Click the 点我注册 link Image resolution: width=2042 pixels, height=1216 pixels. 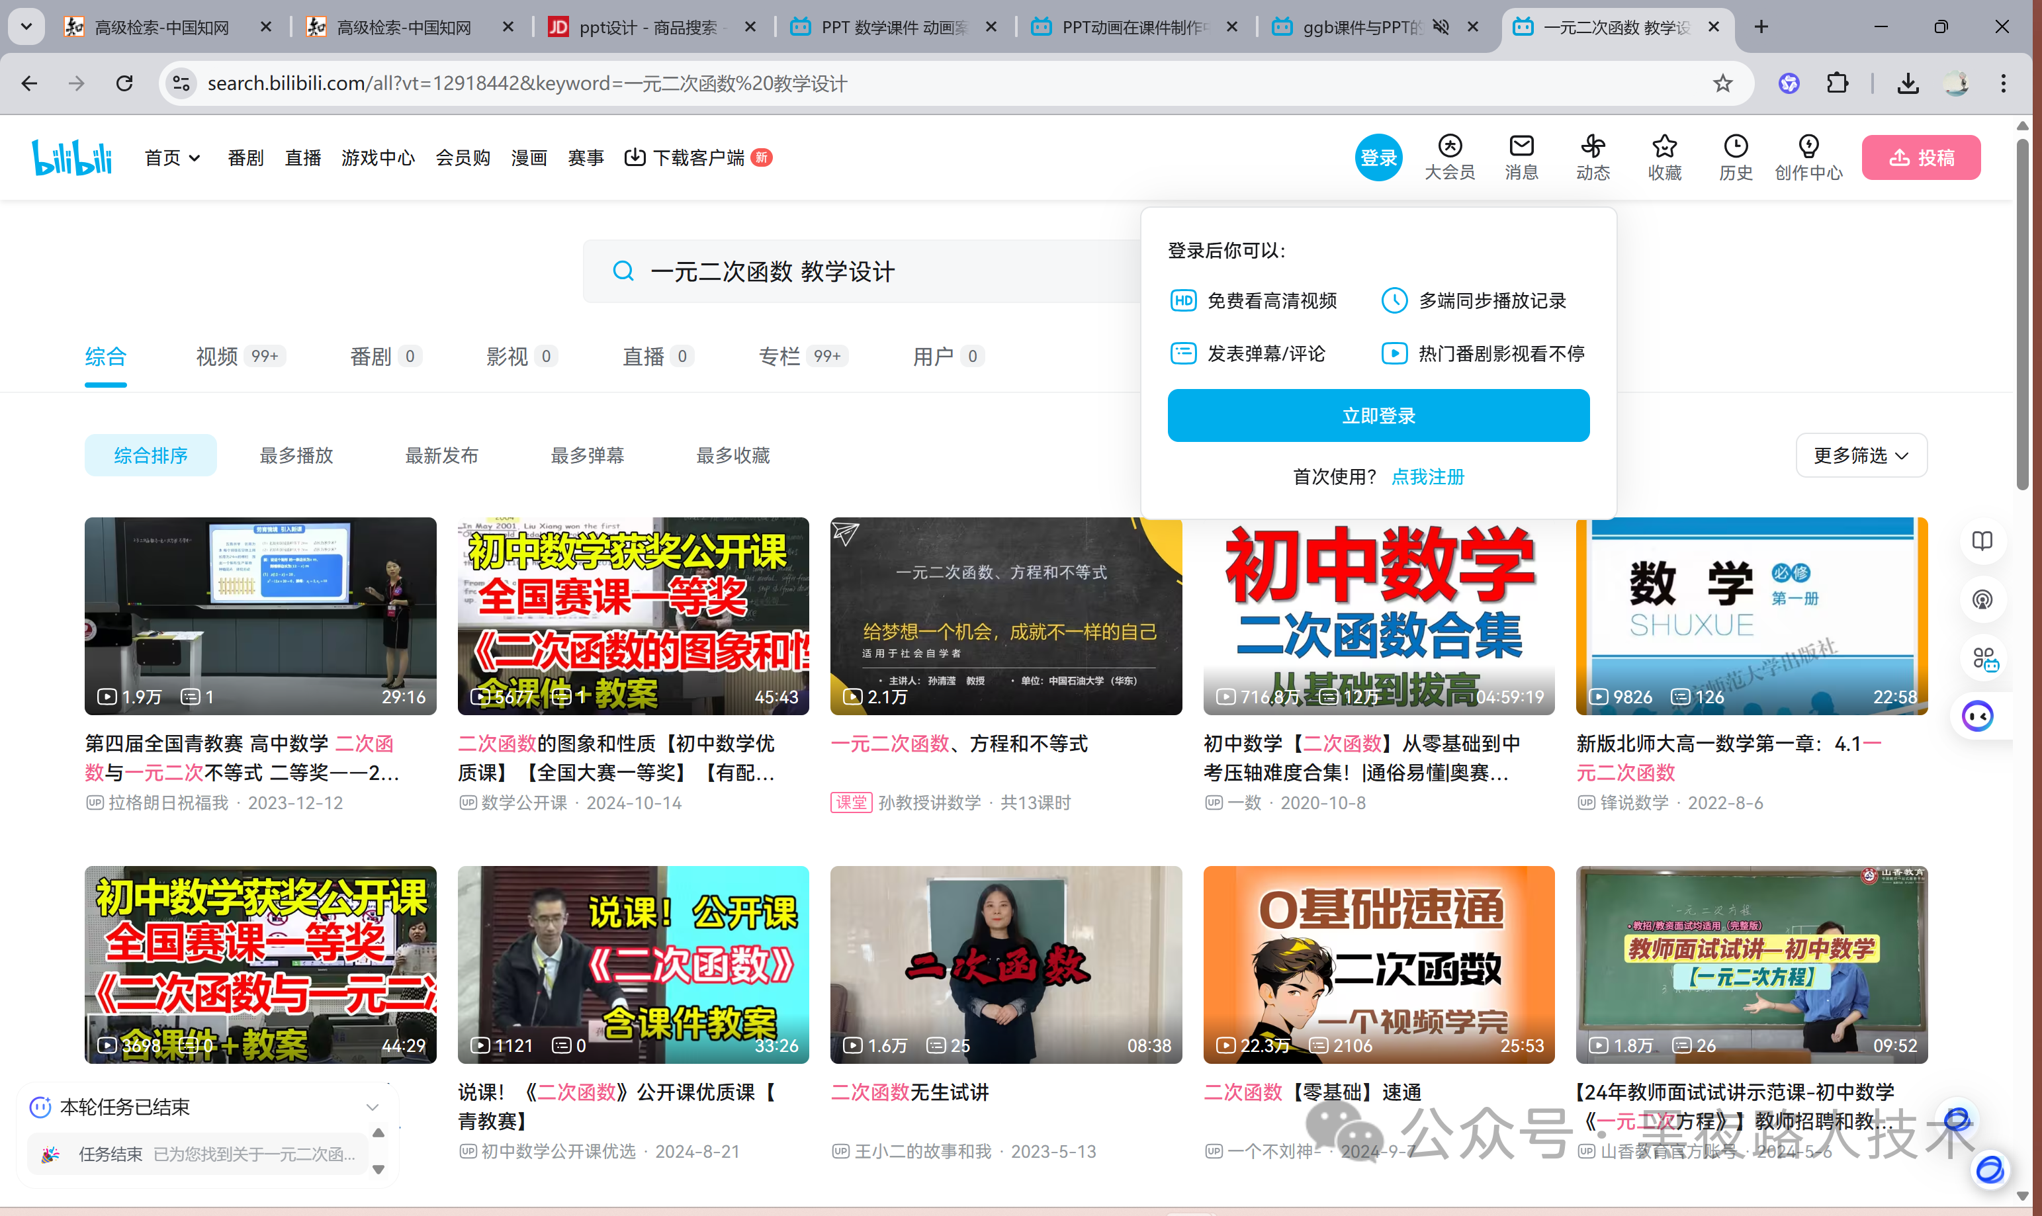[1427, 477]
